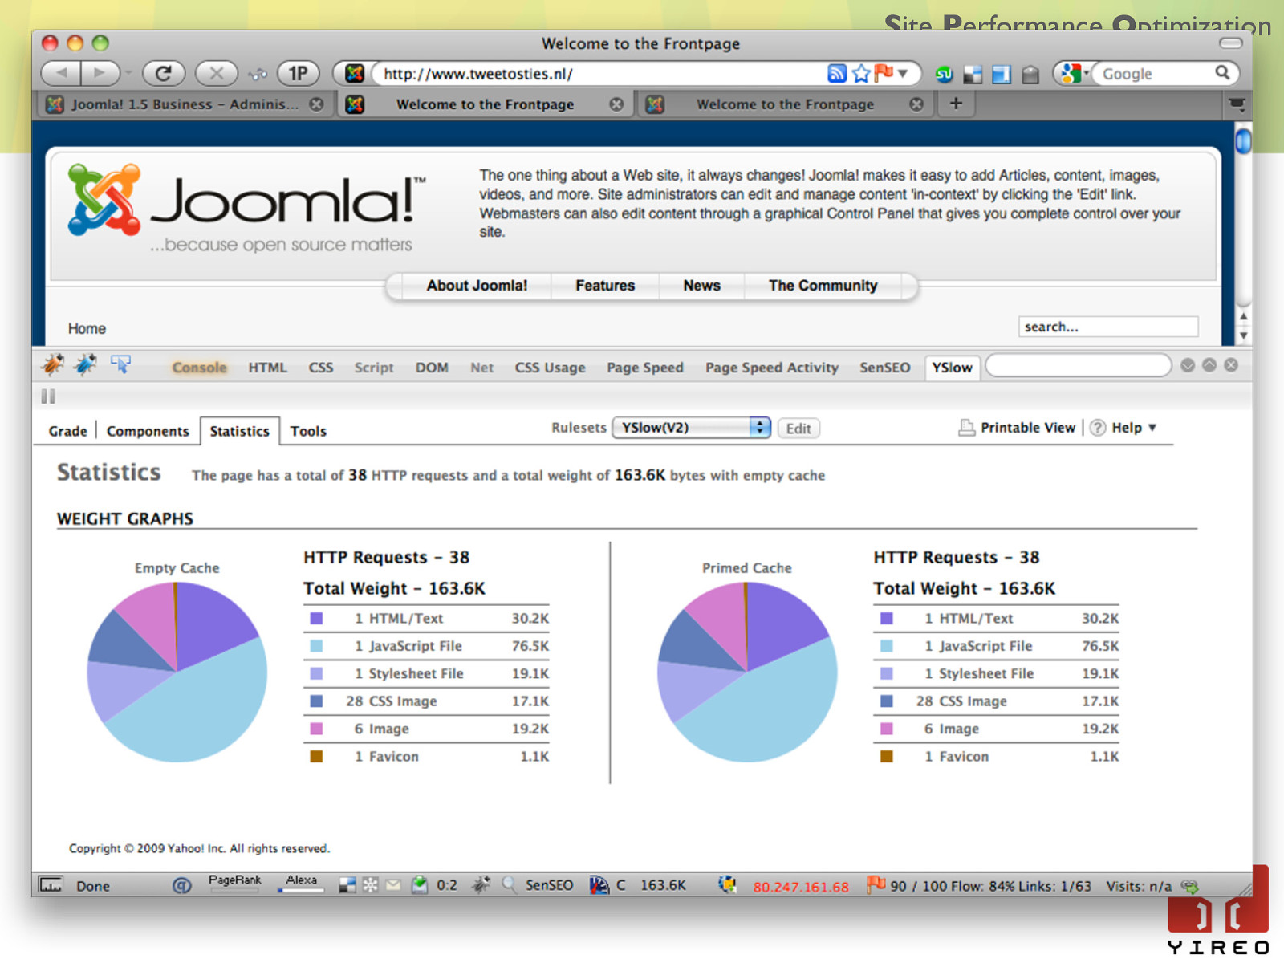Switch to Joomla! 1.5 Business Administration tab

pyautogui.click(x=185, y=104)
